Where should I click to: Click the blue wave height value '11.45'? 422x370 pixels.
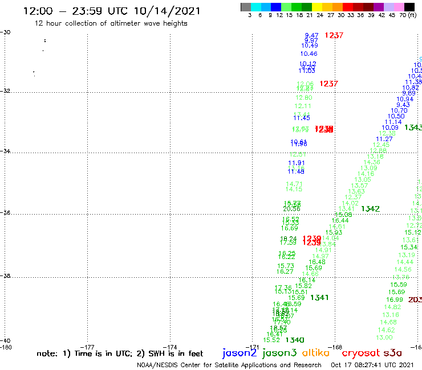302,118
